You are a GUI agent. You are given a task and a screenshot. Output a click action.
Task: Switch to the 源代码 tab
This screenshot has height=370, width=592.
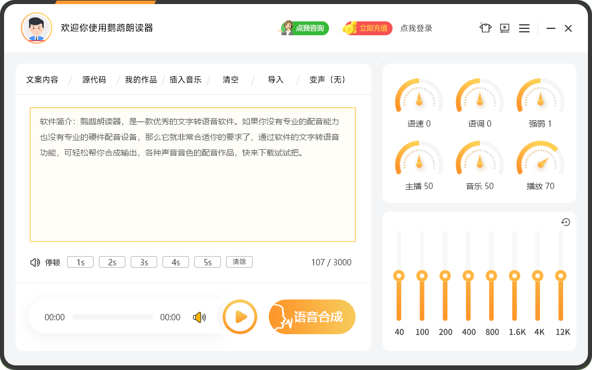click(x=94, y=80)
